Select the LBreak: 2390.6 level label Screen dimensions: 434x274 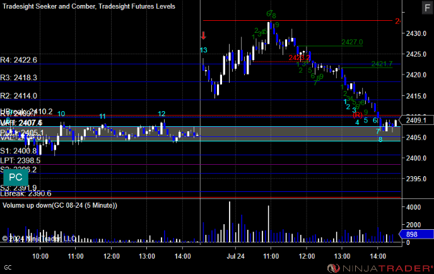(x=26, y=193)
